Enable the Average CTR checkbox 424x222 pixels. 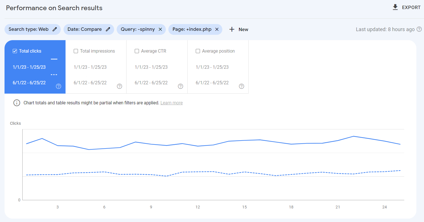click(137, 51)
